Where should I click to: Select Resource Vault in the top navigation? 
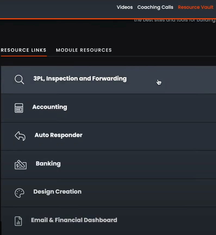pyautogui.click(x=196, y=7)
